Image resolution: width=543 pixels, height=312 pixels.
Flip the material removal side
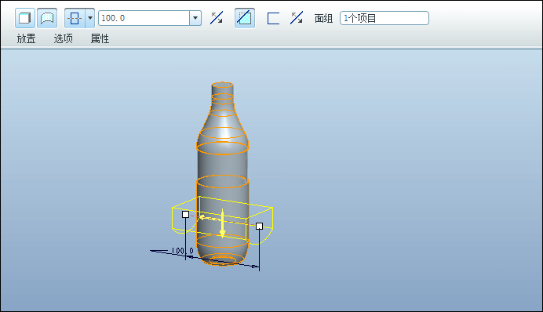pos(297,18)
